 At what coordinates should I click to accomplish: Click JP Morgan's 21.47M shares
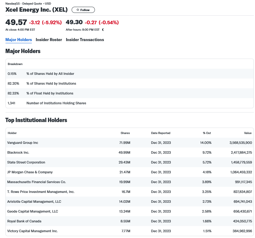click(125, 172)
